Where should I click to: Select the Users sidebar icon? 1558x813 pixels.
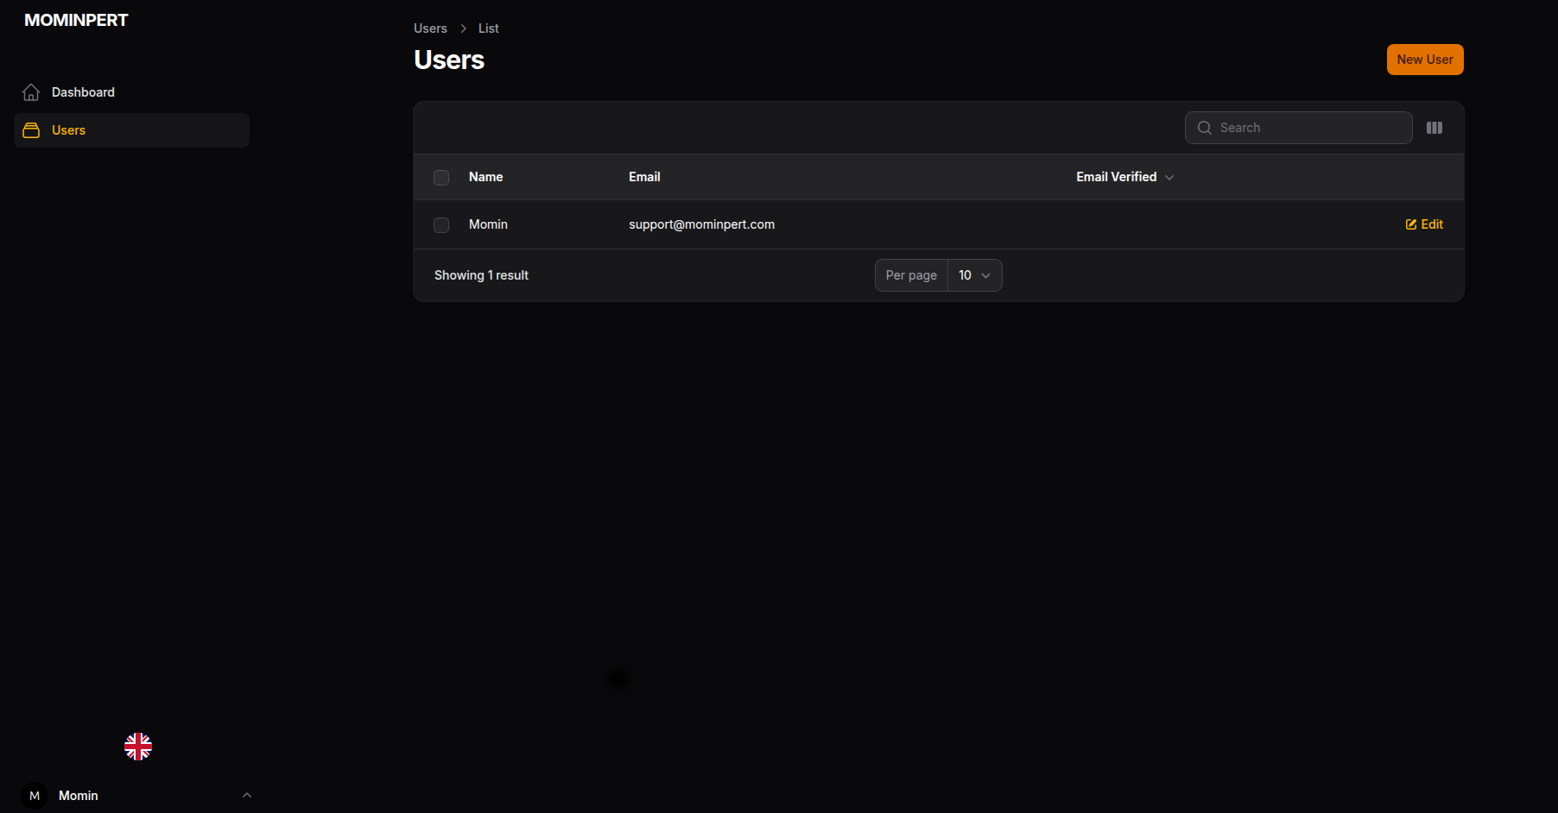(x=31, y=130)
